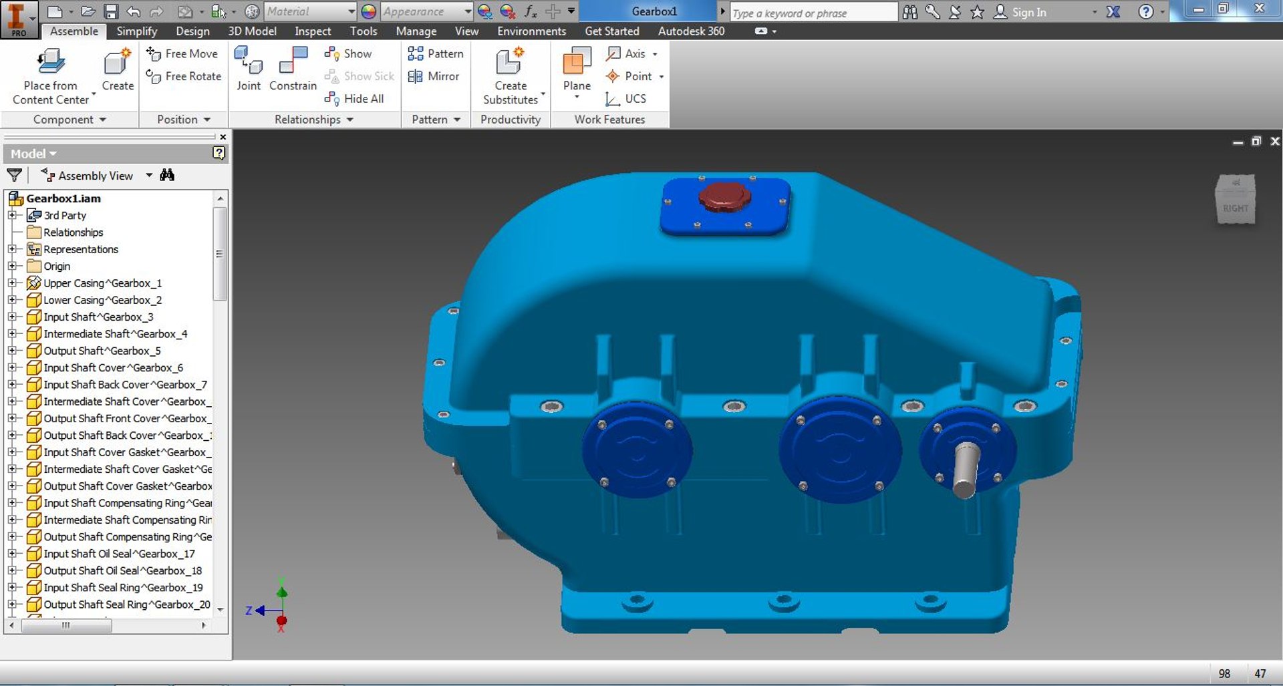Open the Assembly View dropdown arrow

click(x=149, y=176)
